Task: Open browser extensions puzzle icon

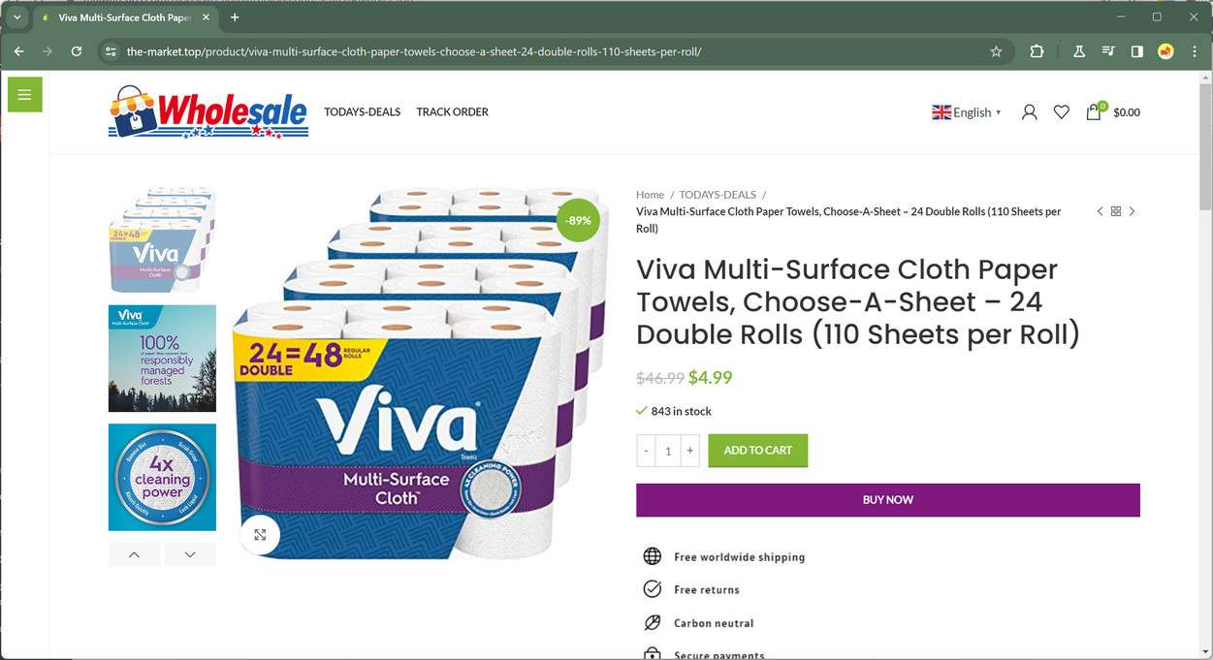Action: [1037, 51]
